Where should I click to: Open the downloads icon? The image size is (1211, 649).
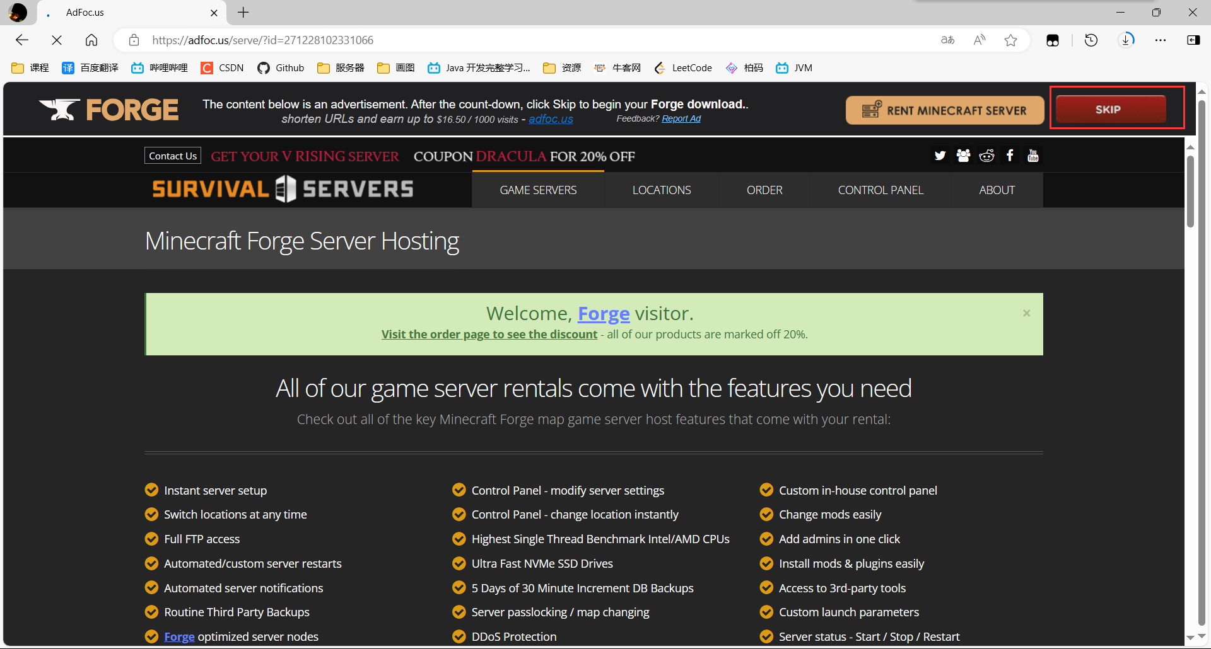click(x=1126, y=40)
